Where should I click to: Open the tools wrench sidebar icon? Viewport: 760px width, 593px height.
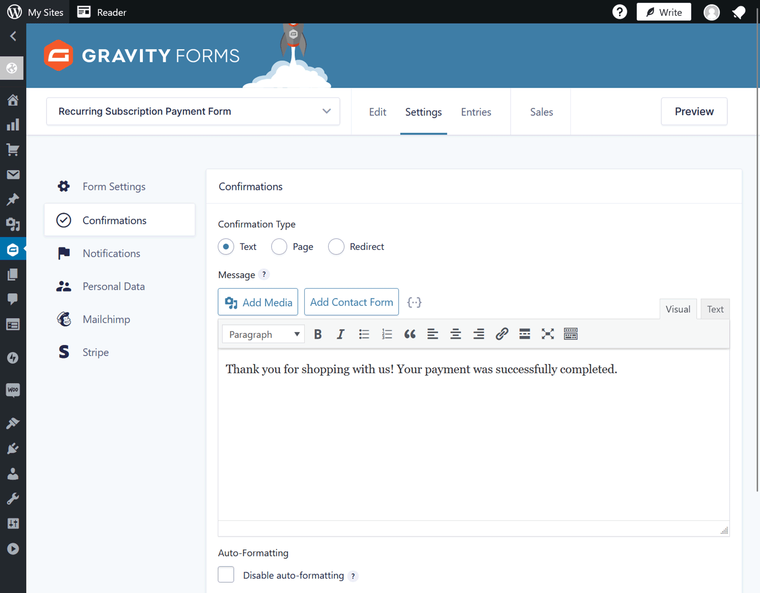tap(13, 498)
